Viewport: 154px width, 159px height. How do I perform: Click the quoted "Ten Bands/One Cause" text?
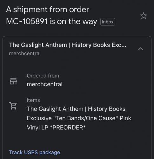(x=85, y=118)
